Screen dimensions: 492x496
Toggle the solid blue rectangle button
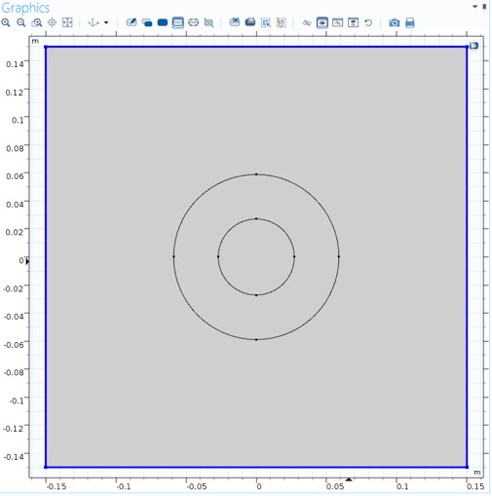click(163, 22)
